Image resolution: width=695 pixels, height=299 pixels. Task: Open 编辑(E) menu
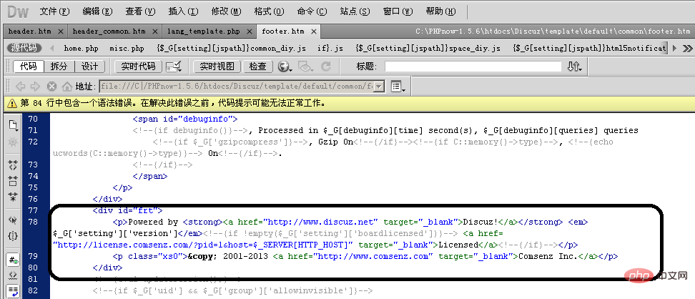point(97,11)
